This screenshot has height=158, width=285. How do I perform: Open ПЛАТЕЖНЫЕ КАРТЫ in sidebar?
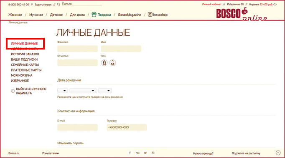click(x=26, y=70)
